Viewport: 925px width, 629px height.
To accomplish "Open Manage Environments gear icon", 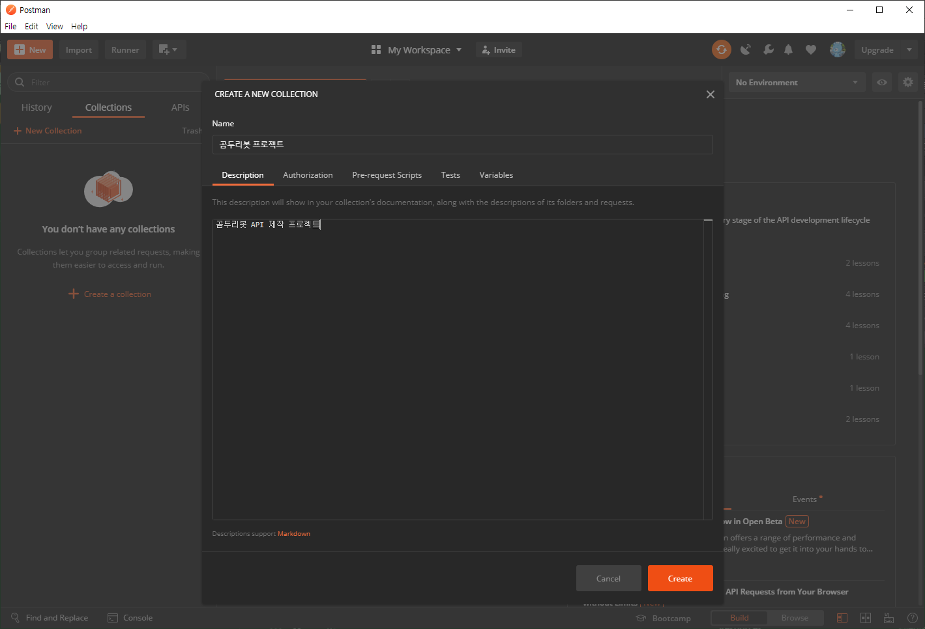I will [x=908, y=82].
